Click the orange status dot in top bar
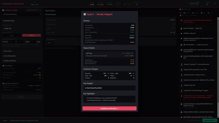 click(x=125, y=5)
